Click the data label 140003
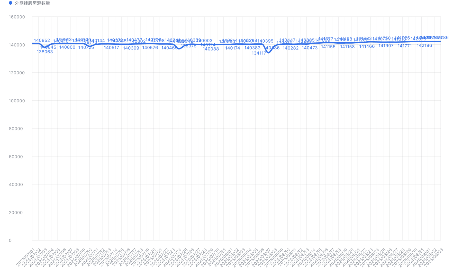The height and width of the screenshot is (277, 453). point(205,41)
